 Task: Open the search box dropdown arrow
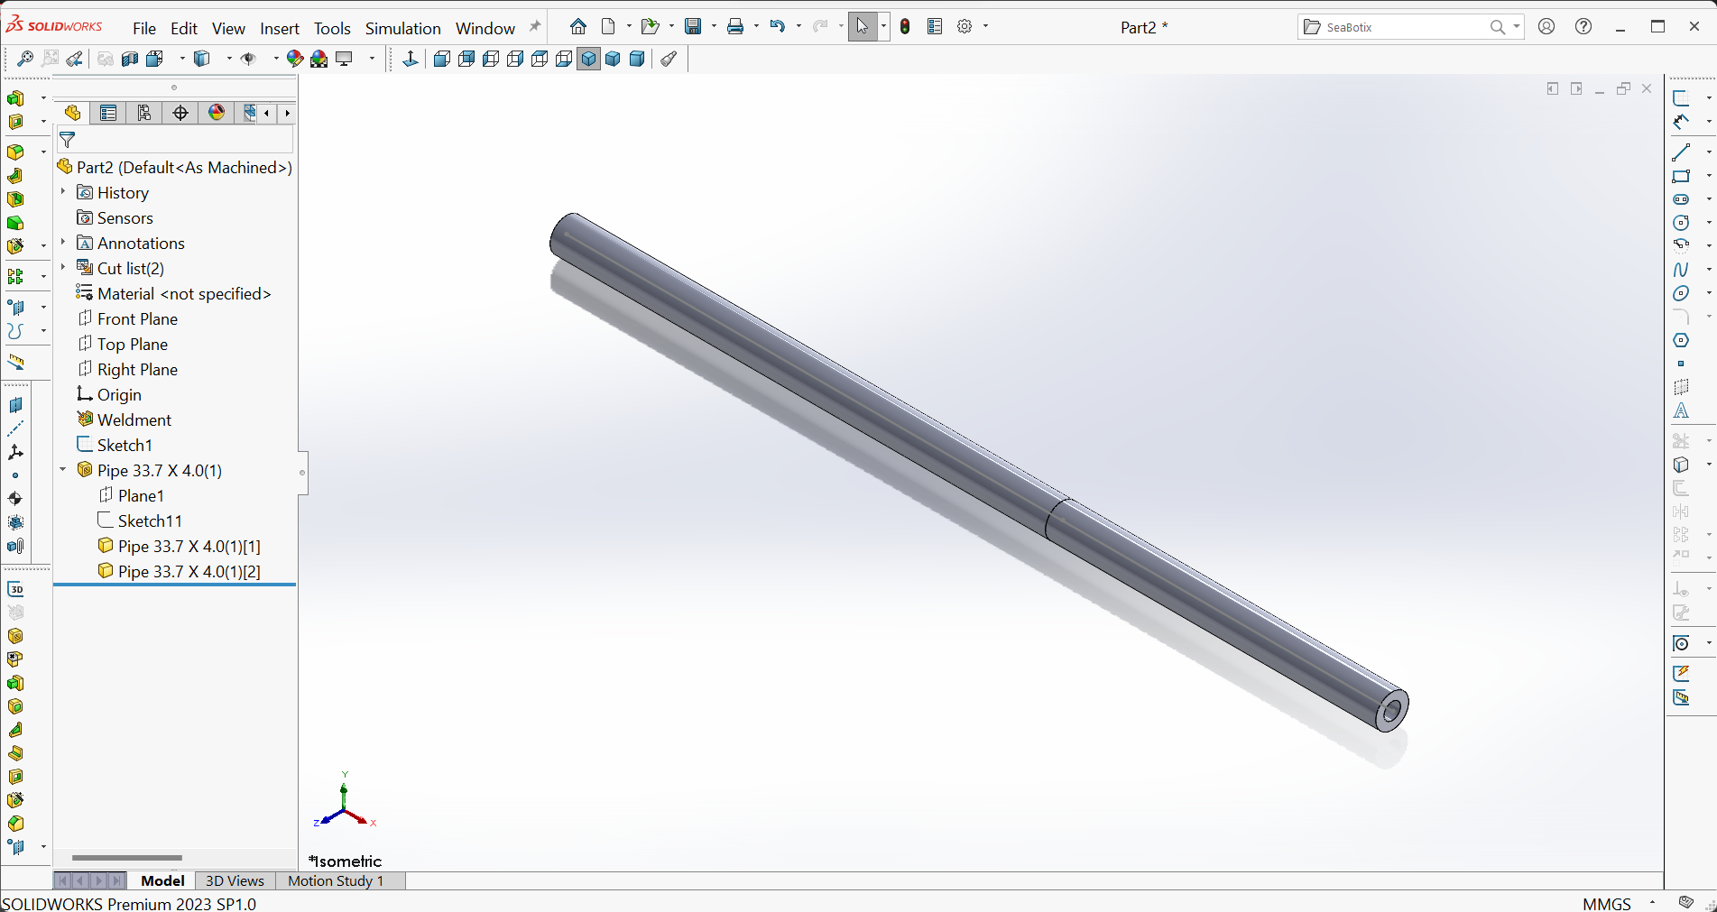tap(1517, 27)
